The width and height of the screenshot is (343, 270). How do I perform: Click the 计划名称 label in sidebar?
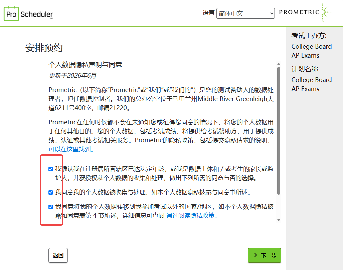click(306, 69)
